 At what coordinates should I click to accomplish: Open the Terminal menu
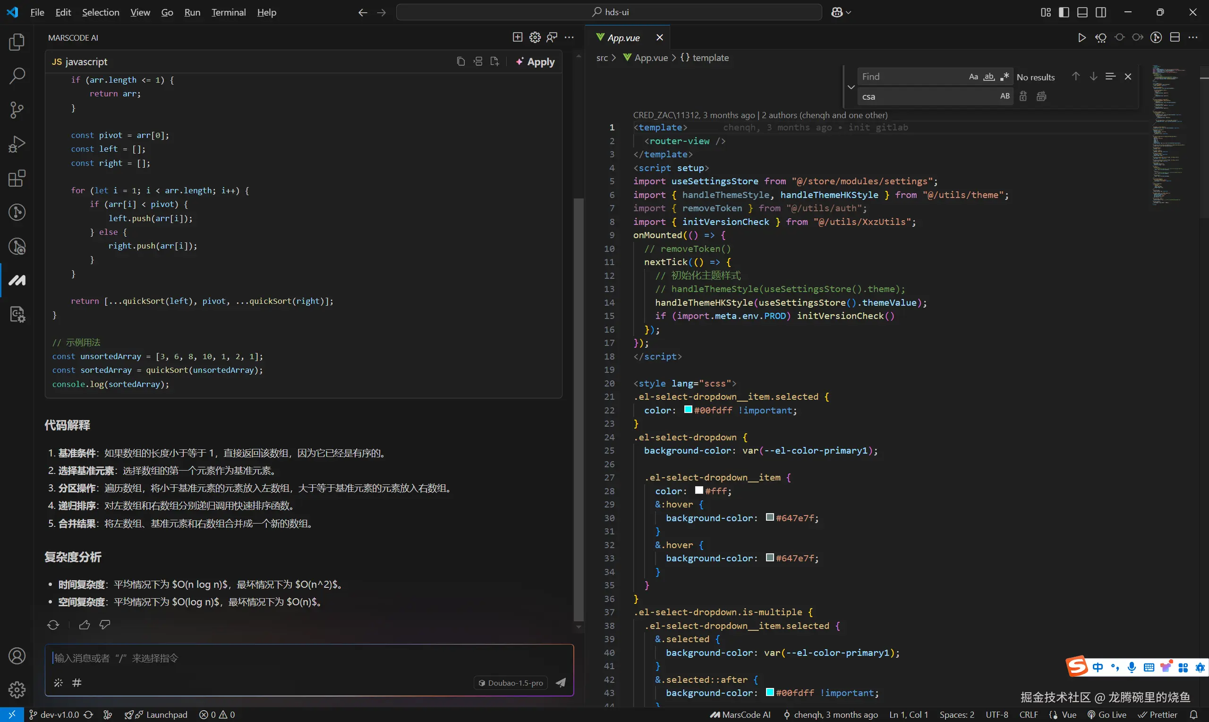point(229,13)
